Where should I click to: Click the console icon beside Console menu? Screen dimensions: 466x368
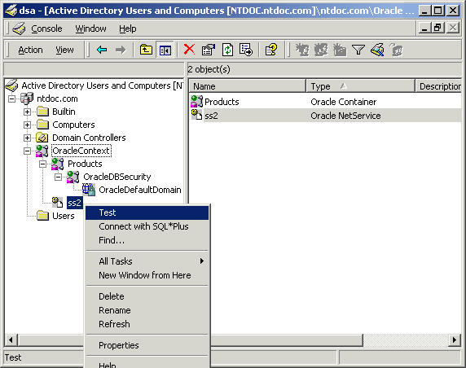click(x=20, y=28)
